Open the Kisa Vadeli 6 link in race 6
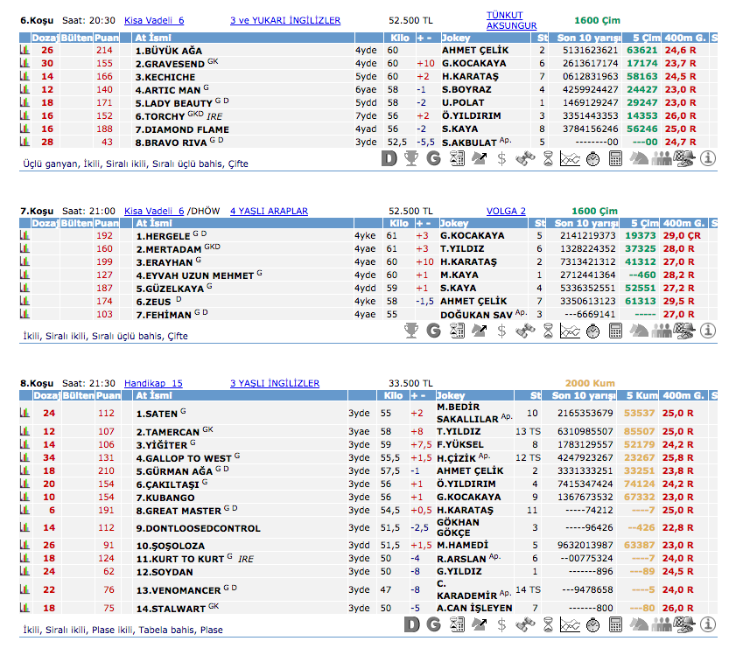Viewport: 736px width, 655px height. pos(153,20)
